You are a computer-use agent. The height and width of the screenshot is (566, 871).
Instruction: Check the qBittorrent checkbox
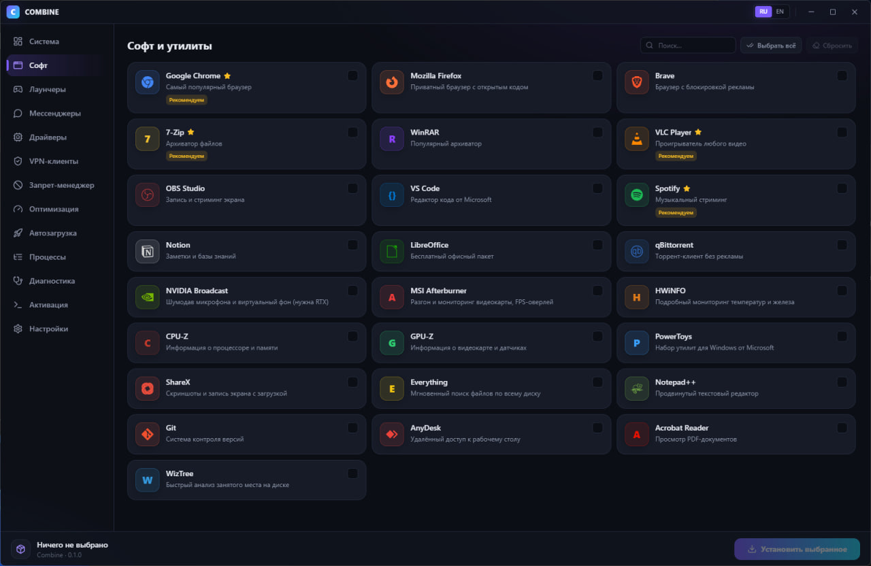(x=842, y=245)
